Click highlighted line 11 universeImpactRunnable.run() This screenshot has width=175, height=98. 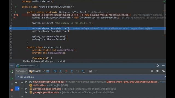coord(51,28)
